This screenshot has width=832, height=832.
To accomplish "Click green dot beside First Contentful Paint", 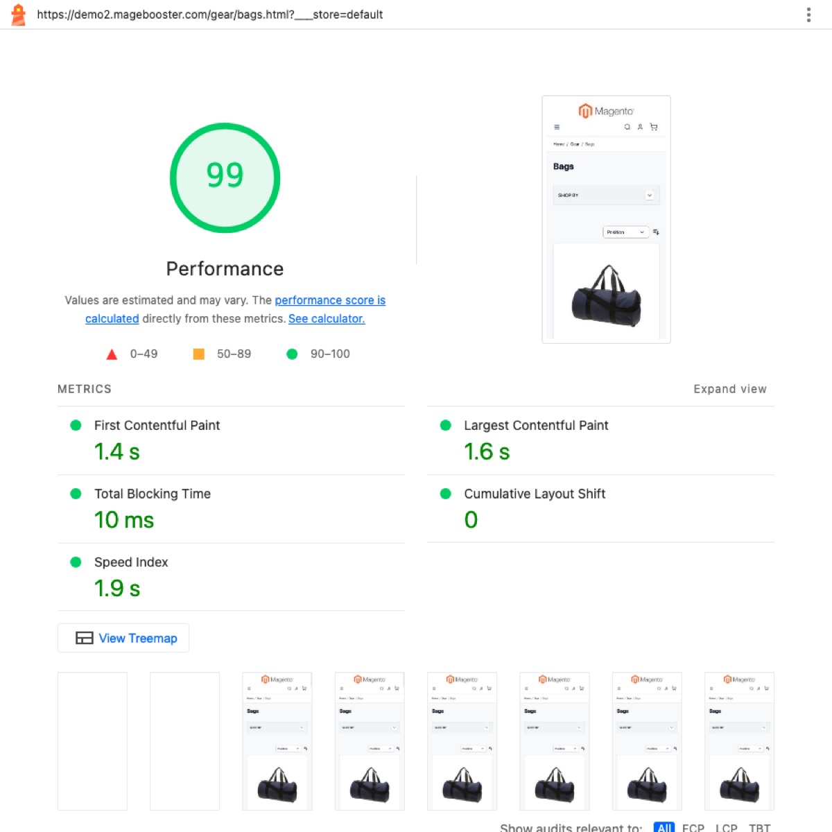I will pyautogui.click(x=76, y=425).
